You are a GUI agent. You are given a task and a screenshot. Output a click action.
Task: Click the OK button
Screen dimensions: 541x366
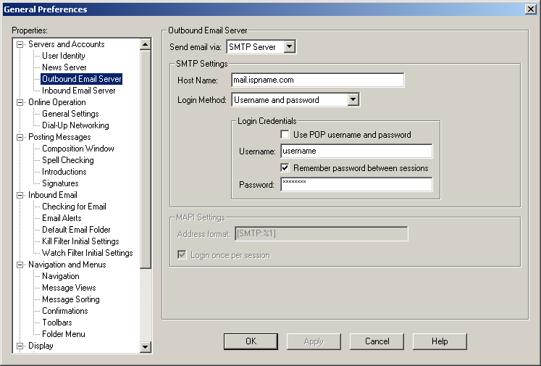(251, 341)
